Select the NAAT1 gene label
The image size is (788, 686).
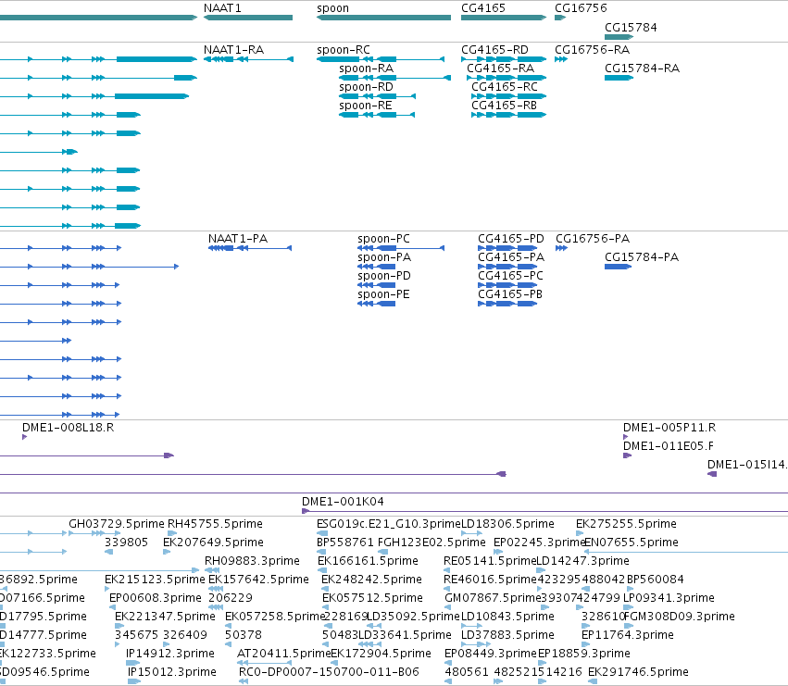pos(222,8)
